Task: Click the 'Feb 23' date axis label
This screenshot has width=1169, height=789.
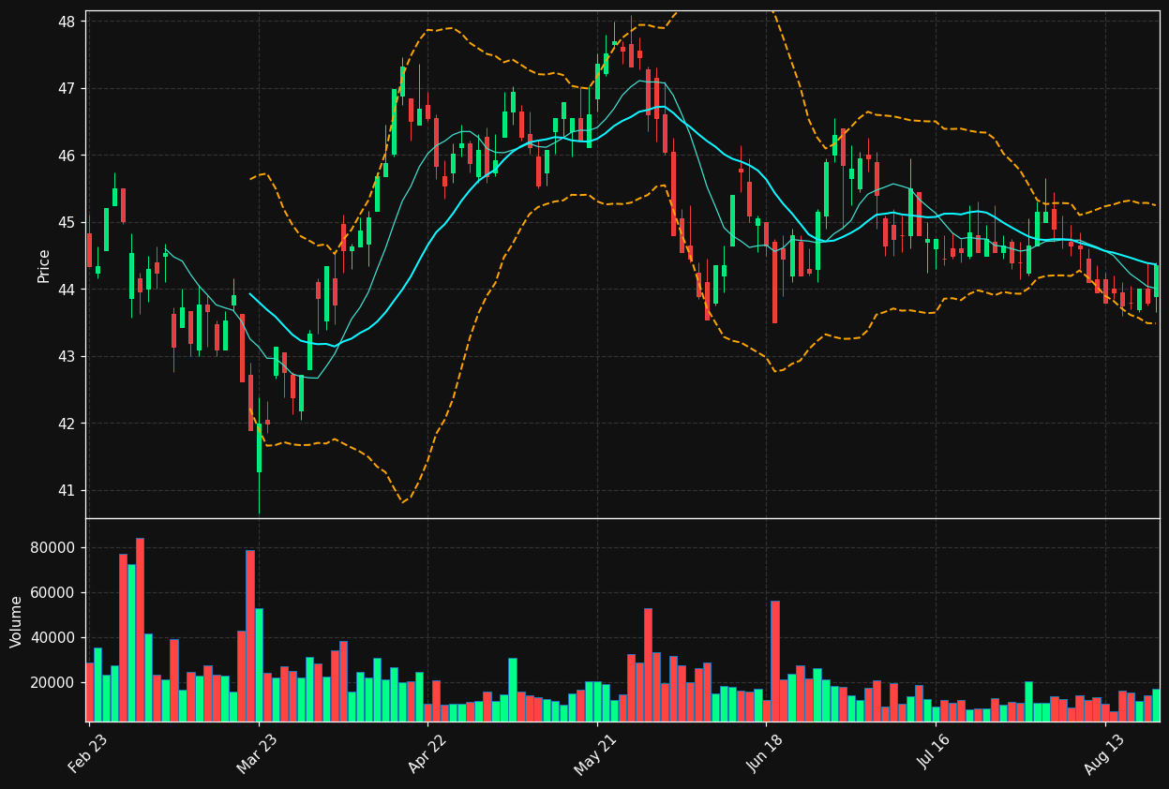Action: point(87,752)
